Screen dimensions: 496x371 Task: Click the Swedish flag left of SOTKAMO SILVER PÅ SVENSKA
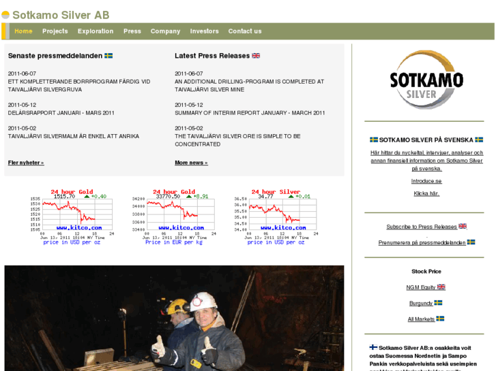(x=374, y=140)
